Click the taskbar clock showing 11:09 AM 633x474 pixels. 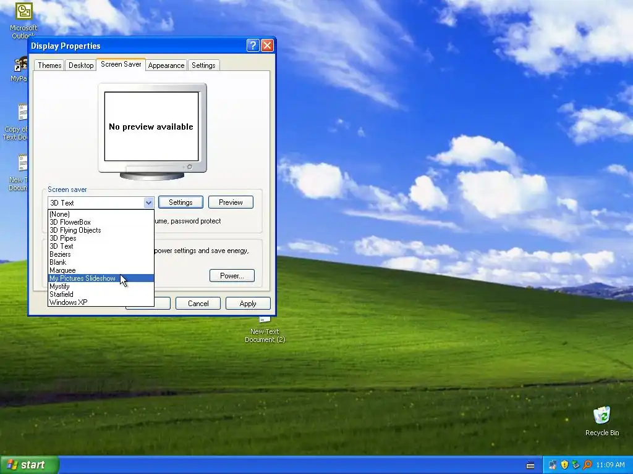point(610,465)
